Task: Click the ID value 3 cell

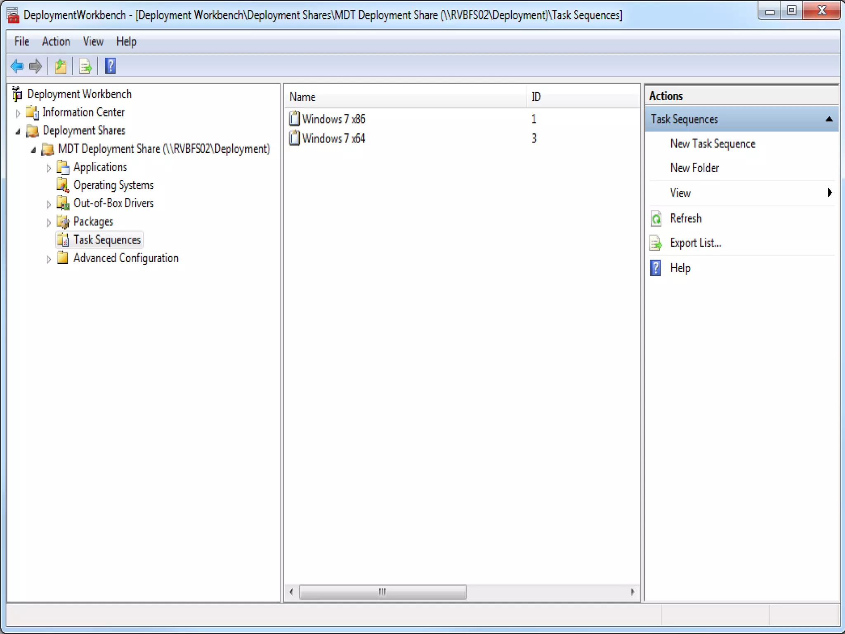Action: pos(534,138)
